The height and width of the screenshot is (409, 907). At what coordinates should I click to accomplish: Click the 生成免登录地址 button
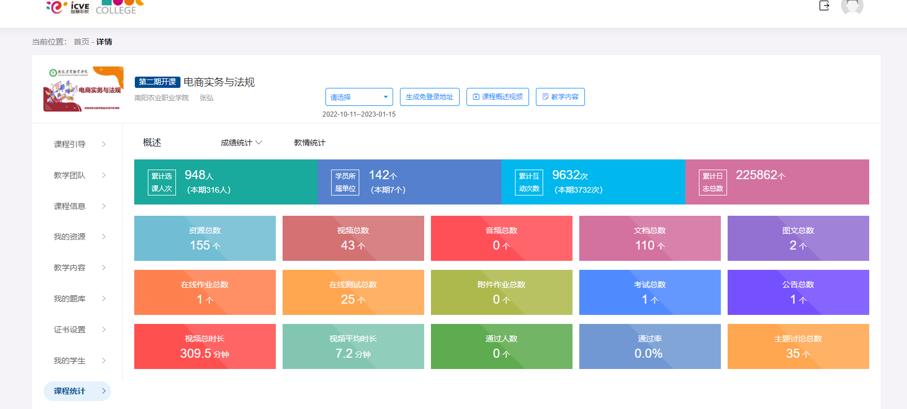click(x=430, y=97)
